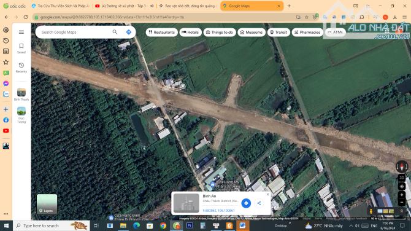411x231 pixels.
Task: Bookmark this page with the star icon
Action: click(307, 17)
